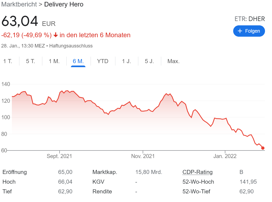Viewport: 272px width, 202px height.
Task: Show the Max. time range
Action: pos(173,61)
